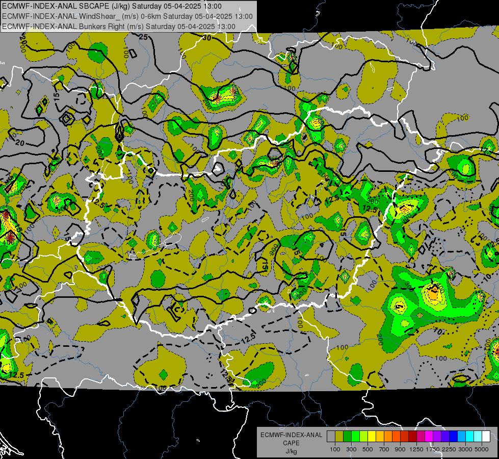499x459 pixels.
Task: Click the 500 value under the legend
Action: [367, 449]
